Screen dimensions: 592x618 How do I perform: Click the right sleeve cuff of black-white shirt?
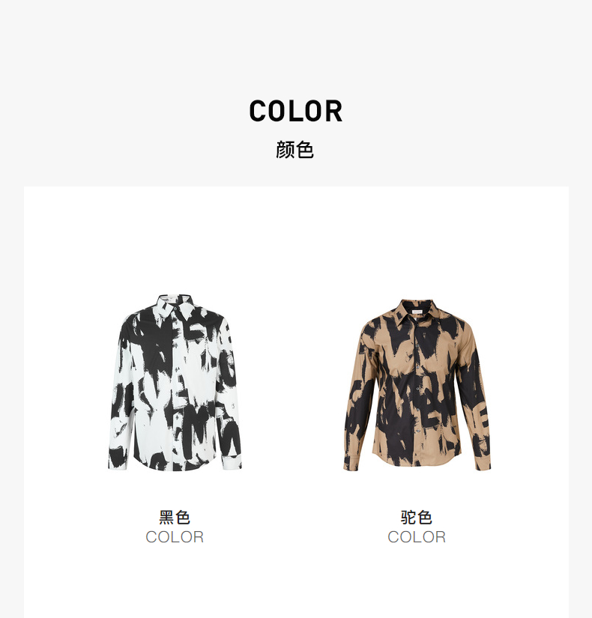point(232,461)
